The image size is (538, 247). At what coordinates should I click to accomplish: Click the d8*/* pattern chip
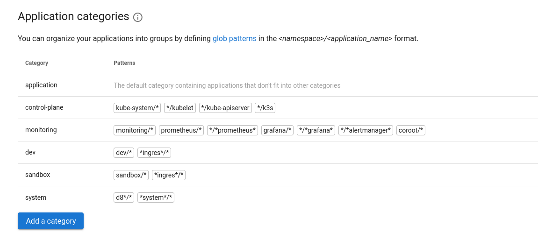(124, 198)
